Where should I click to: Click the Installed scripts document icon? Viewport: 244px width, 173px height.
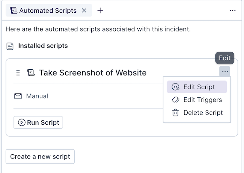pyautogui.click(x=10, y=46)
